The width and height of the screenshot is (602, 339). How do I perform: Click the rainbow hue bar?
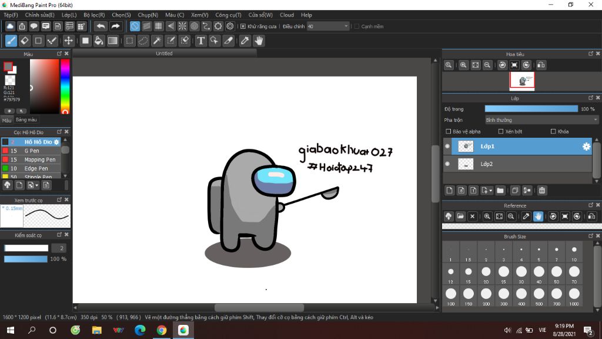click(x=65, y=87)
